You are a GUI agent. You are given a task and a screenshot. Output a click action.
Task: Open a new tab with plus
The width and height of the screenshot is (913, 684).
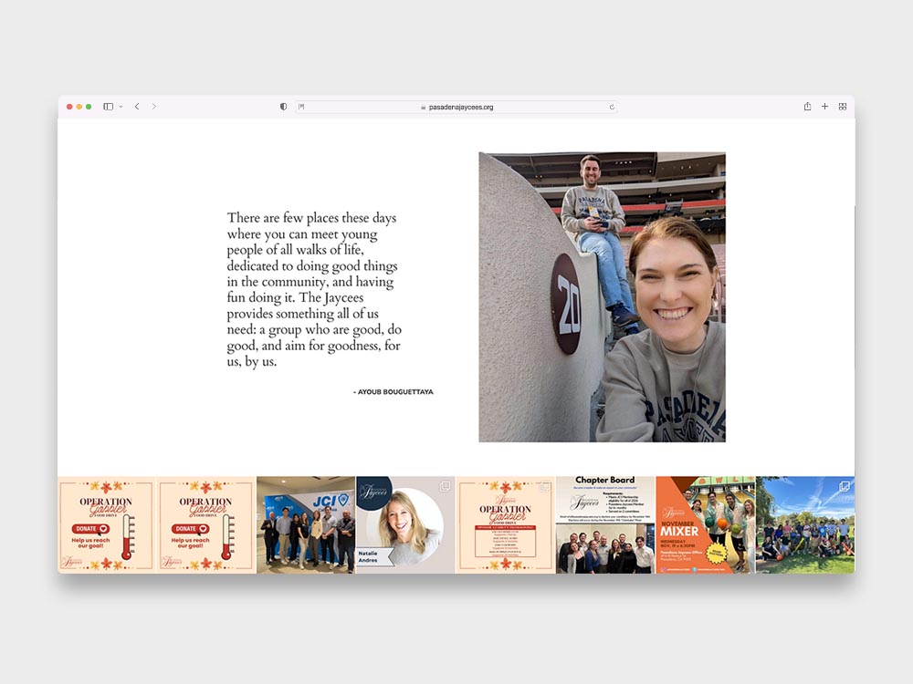click(824, 107)
